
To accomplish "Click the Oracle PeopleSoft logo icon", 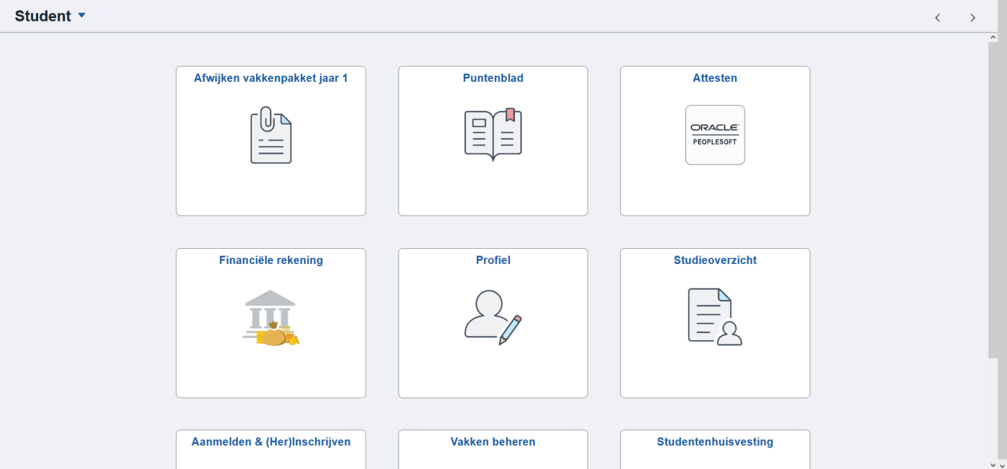I will pyautogui.click(x=715, y=135).
